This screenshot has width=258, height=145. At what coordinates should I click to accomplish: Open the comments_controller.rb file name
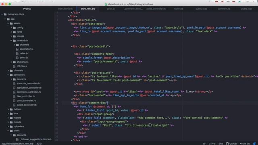point(29,92)
